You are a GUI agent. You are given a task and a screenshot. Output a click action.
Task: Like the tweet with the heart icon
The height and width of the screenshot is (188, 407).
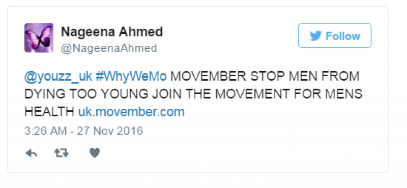pos(95,153)
